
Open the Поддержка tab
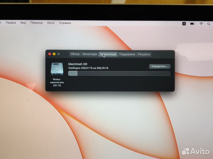click(x=127, y=54)
